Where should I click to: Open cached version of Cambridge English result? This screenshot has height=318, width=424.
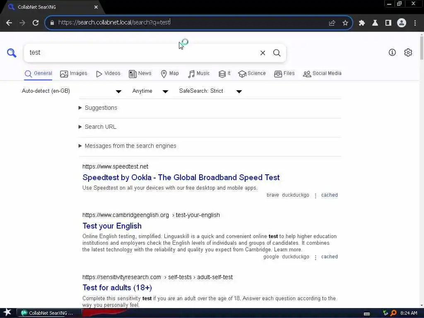click(x=329, y=257)
